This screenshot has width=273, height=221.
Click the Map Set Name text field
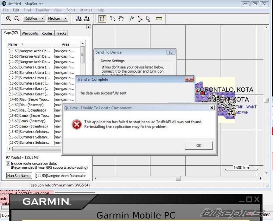pyautogui.click(x=61, y=176)
